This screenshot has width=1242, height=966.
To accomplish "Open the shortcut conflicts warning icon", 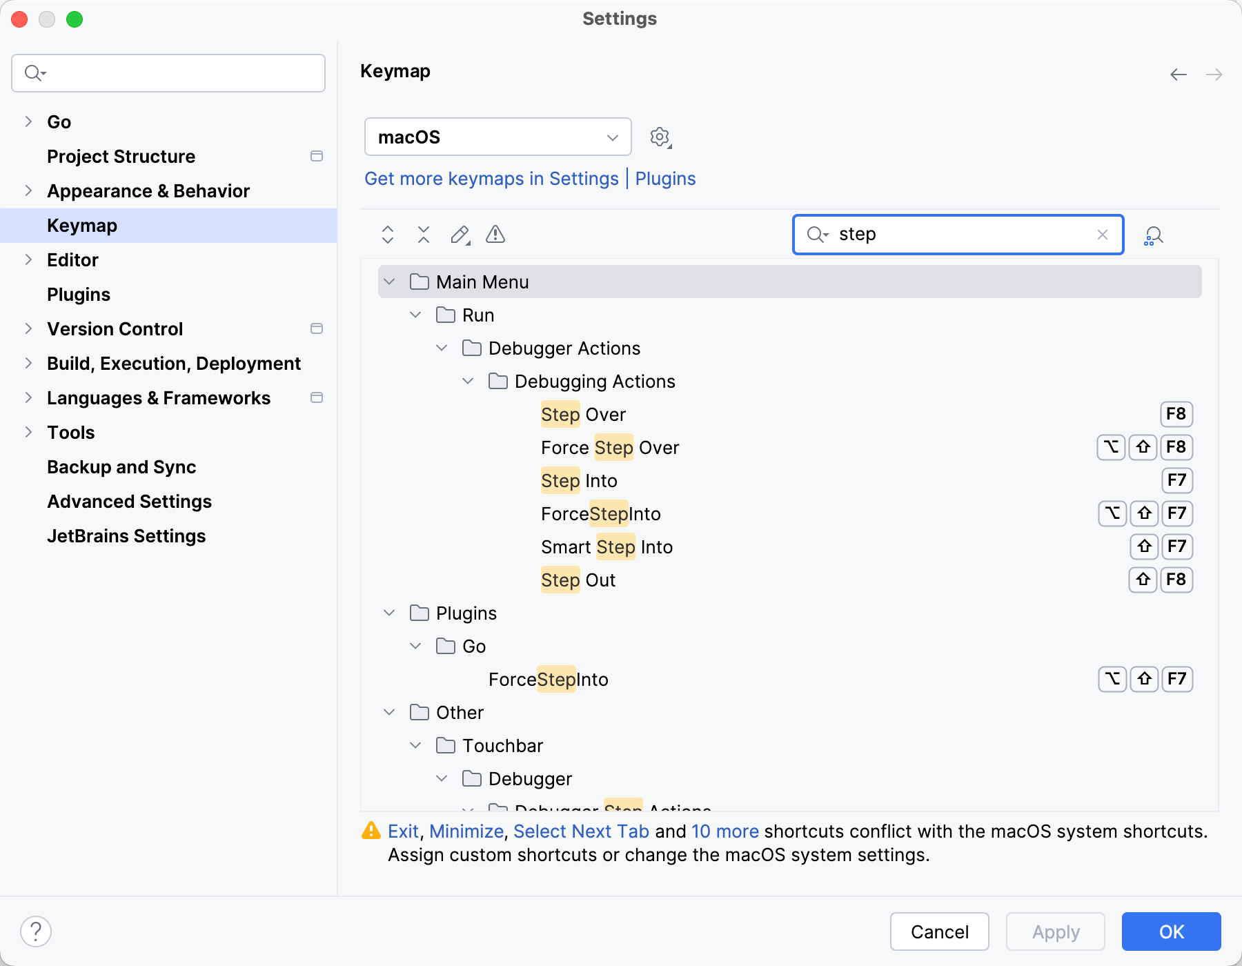I will (x=495, y=235).
